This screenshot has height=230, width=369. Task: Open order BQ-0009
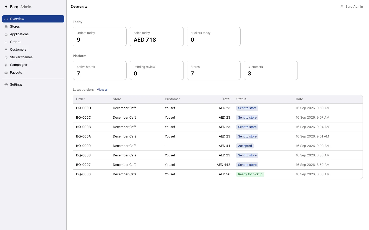(x=84, y=146)
